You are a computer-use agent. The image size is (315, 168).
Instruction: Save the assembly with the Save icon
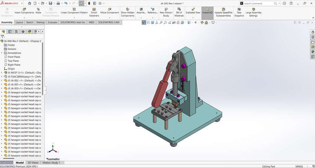tap(51, 3)
